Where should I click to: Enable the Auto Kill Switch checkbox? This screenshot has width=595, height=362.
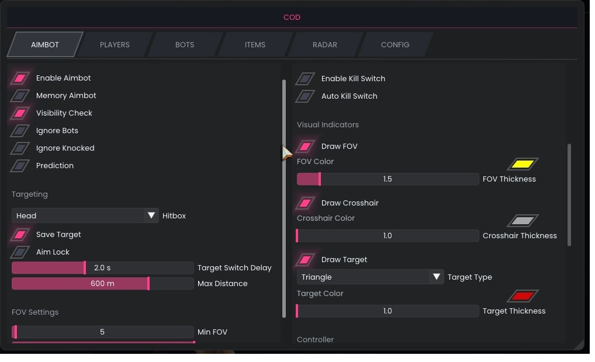(305, 96)
